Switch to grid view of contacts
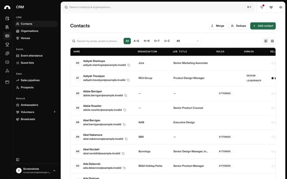 [x=272, y=41]
